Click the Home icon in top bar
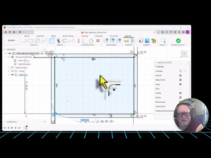 point(6,32)
